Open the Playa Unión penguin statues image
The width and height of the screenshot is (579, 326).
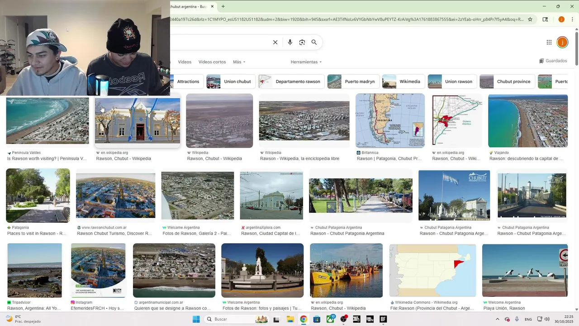[525, 270]
